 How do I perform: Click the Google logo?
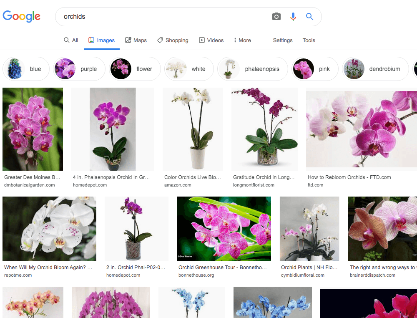point(22,16)
